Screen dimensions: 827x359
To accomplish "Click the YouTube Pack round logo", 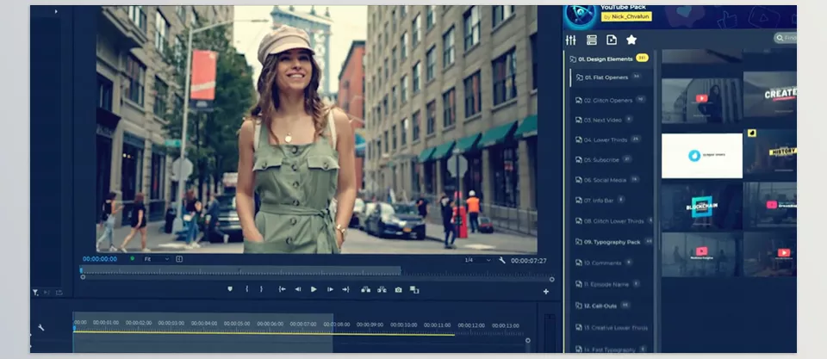I will (579, 14).
